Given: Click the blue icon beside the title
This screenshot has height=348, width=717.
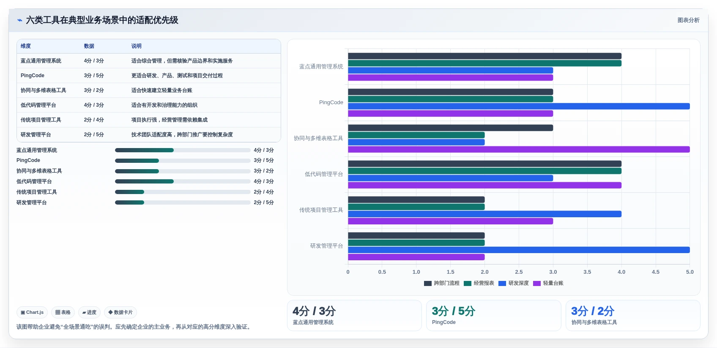Looking at the screenshot, I should pos(19,20).
